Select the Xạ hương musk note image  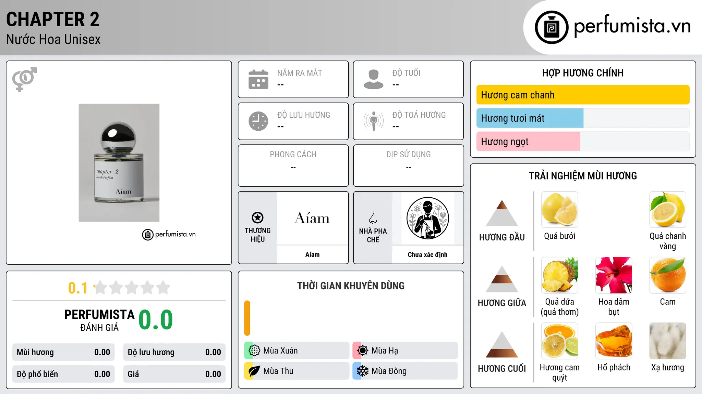(x=668, y=341)
